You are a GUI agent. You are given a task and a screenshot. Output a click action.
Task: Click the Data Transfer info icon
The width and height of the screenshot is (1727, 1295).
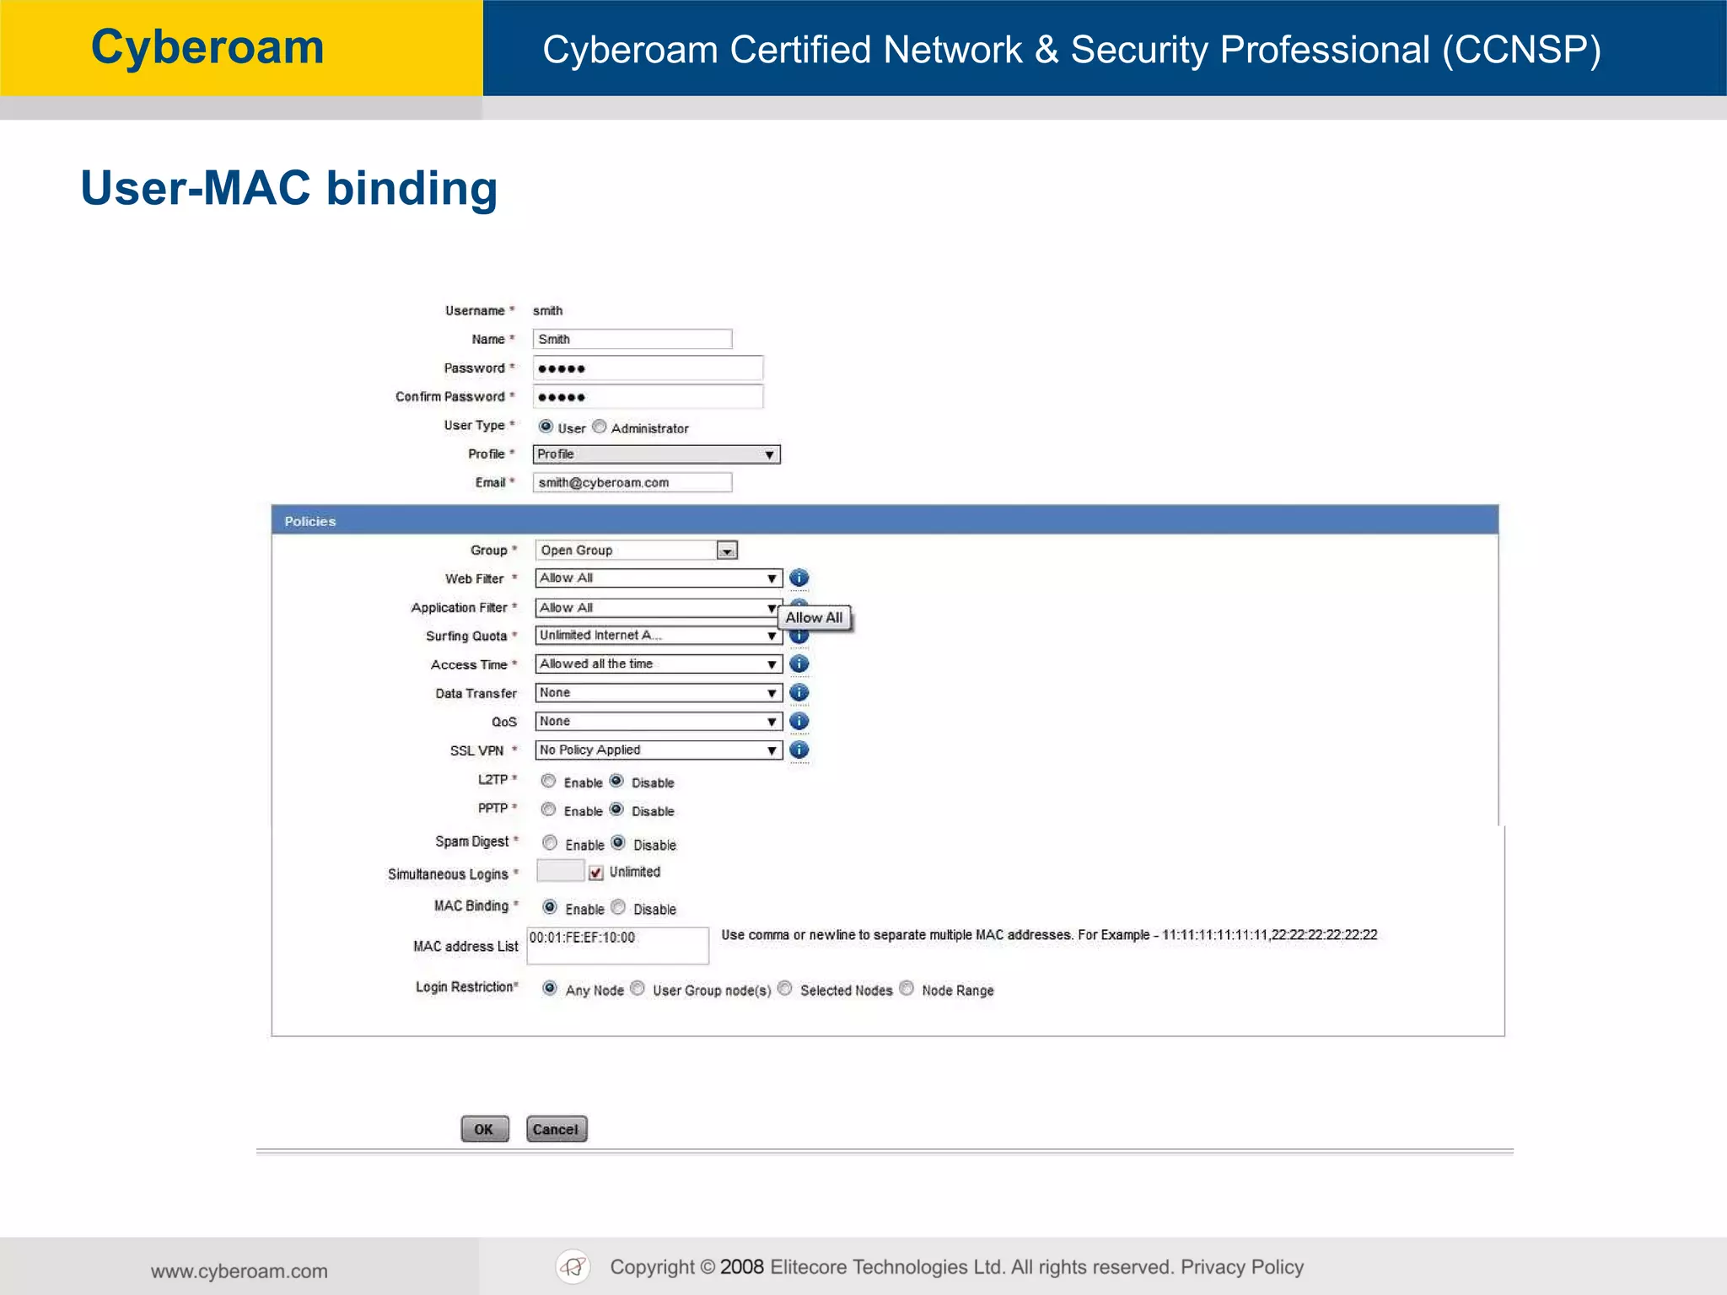click(799, 692)
